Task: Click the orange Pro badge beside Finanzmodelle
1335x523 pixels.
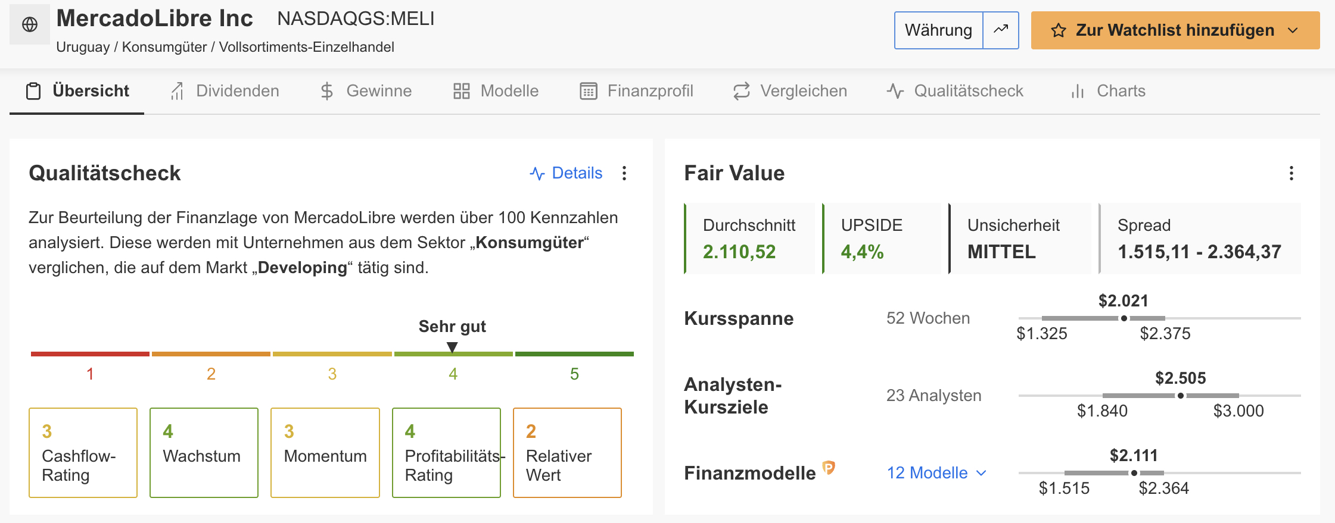Action: (829, 468)
